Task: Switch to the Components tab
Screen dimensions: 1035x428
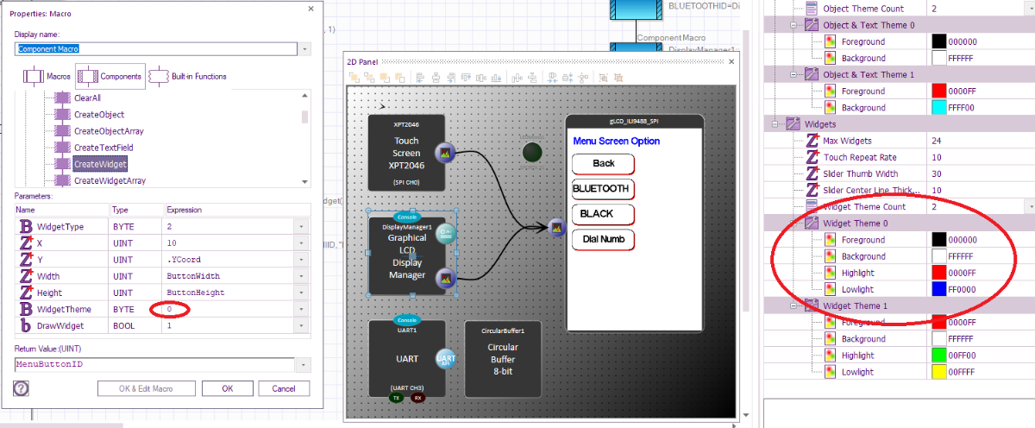Action: [110, 77]
